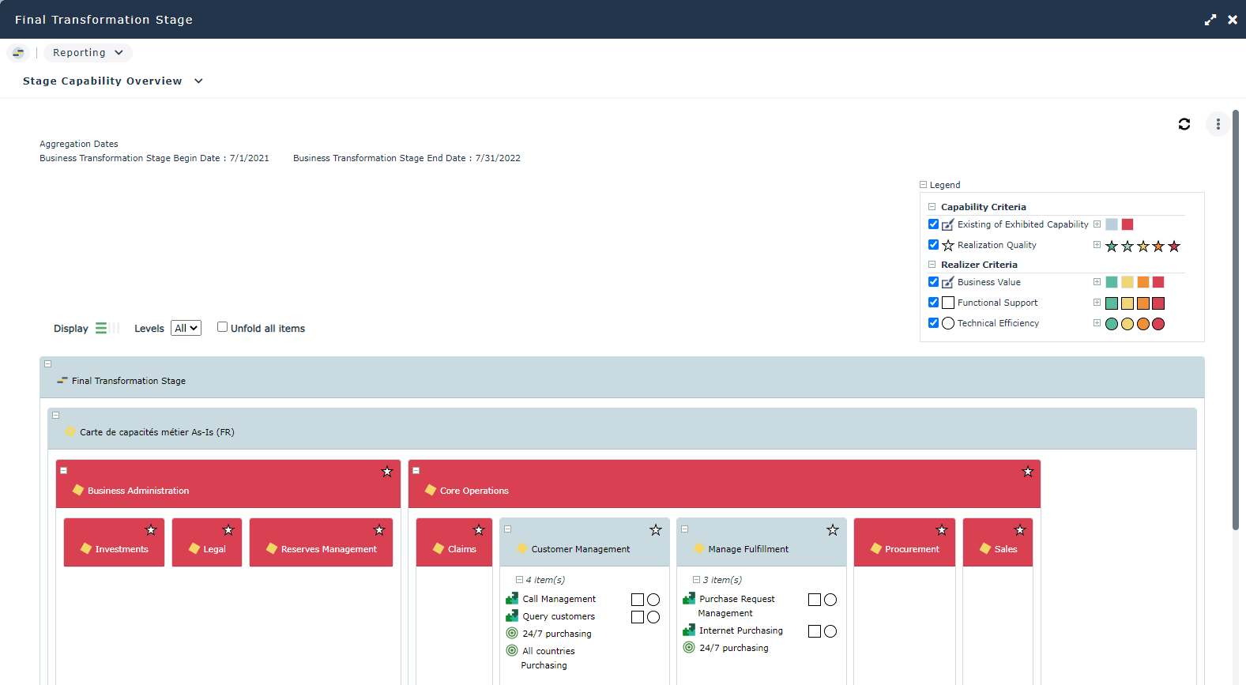Viewport: 1246px width, 685px height.
Task: Click the star on Customer Management card
Action: tap(655, 530)
